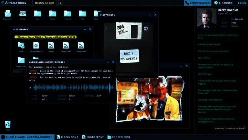Open the Parking folder on desktop

coord(67,14)
